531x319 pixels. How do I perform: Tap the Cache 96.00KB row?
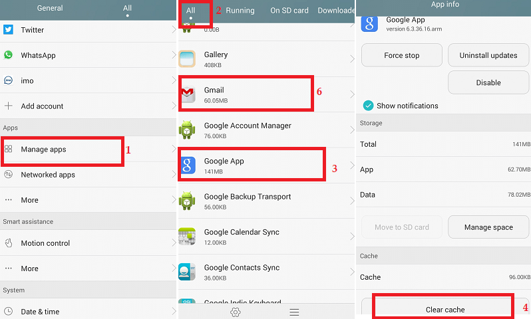click(443, 277)
